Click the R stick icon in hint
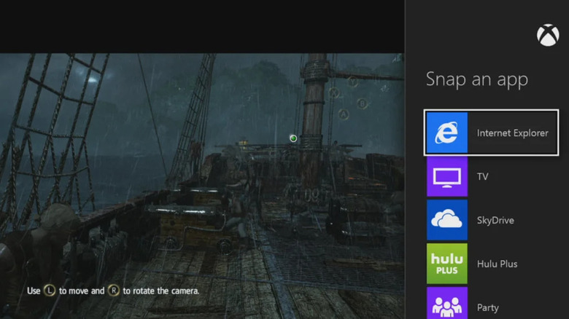The image size is (569, 319). click(x=114, y=291)
